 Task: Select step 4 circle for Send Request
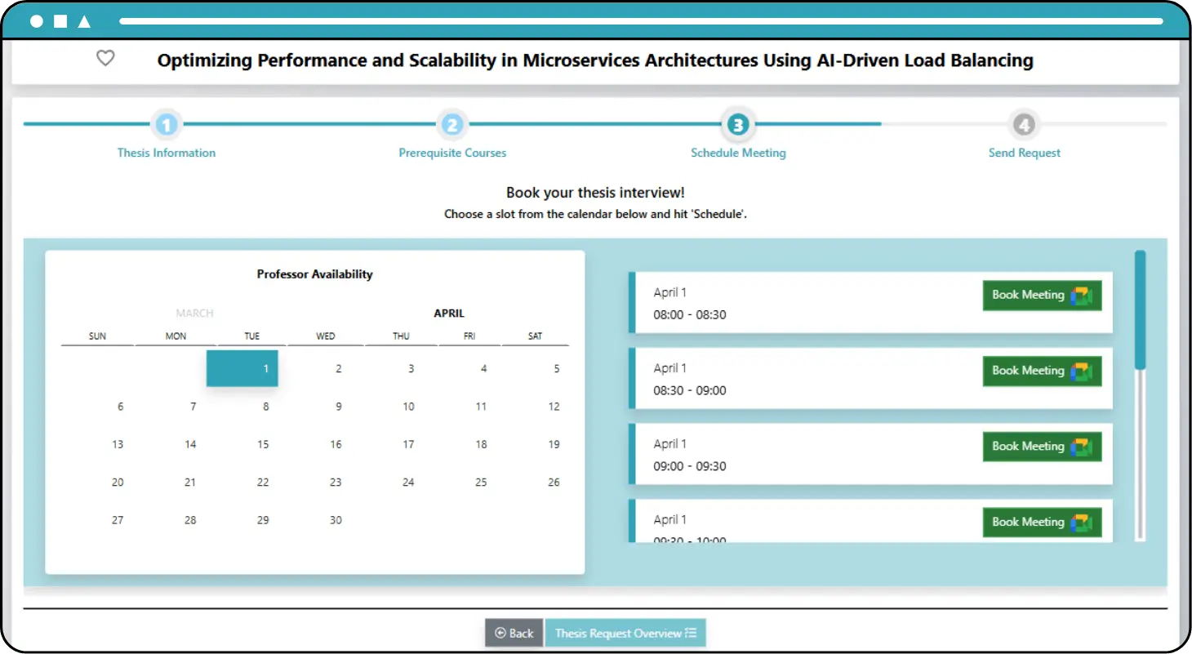click(1024, 125)
